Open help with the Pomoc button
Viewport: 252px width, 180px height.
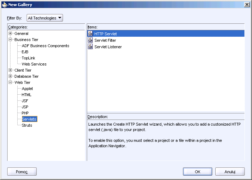coord(22,172)
